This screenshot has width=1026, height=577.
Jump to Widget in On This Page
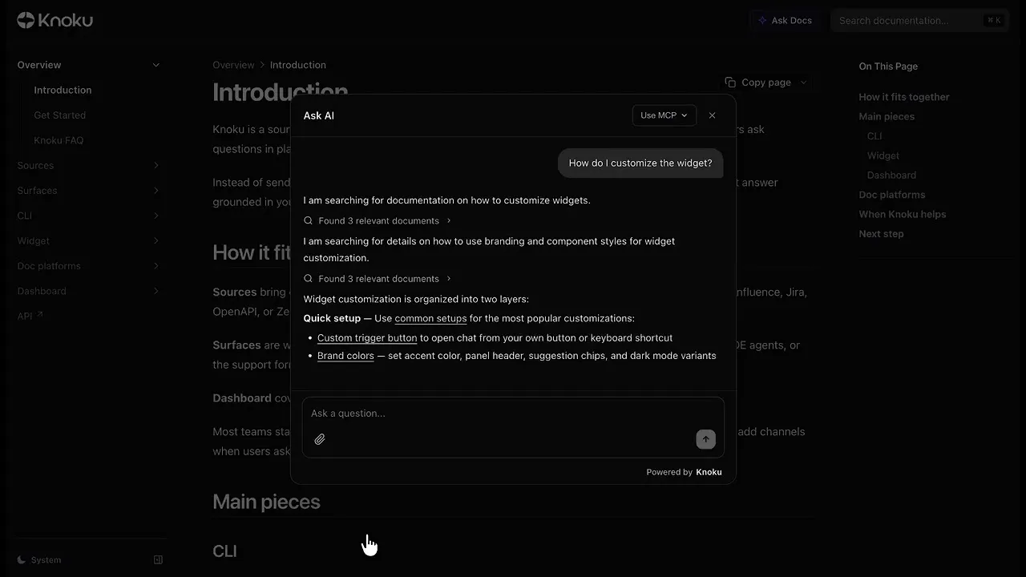pyautogui.click(x=883, y=155)
